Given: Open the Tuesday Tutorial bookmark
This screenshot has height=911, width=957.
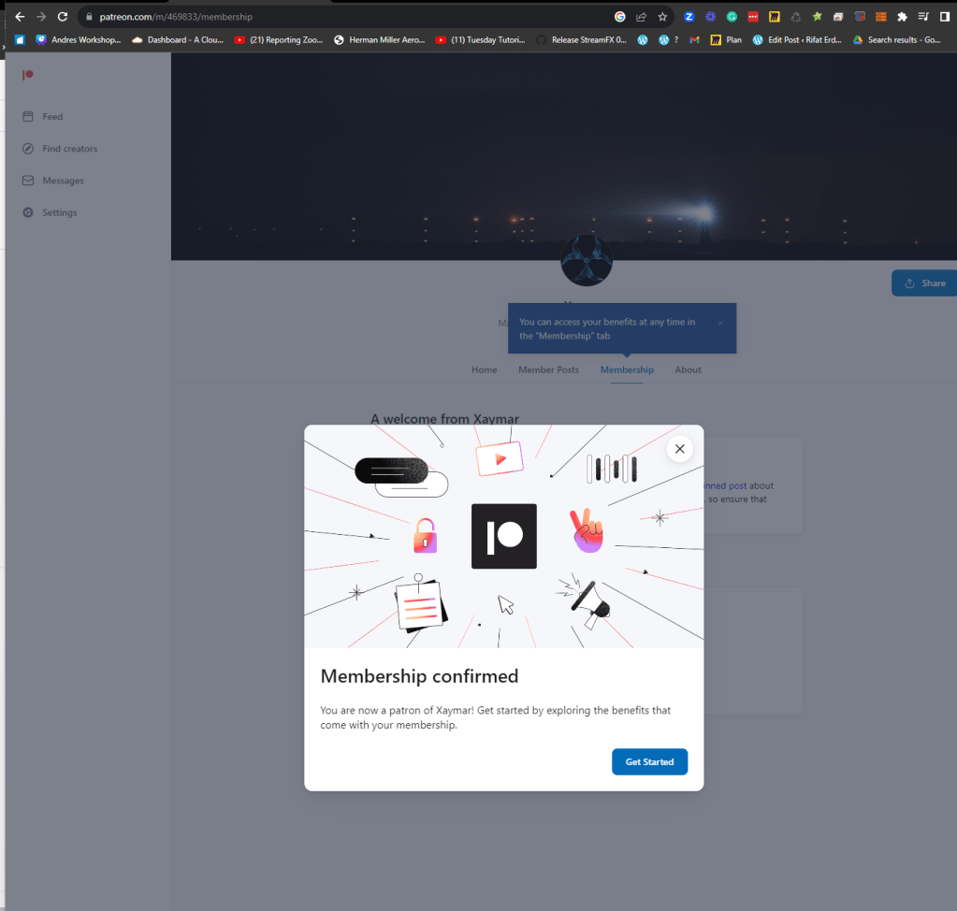Looking at the screenshot, I should [480, 39].
